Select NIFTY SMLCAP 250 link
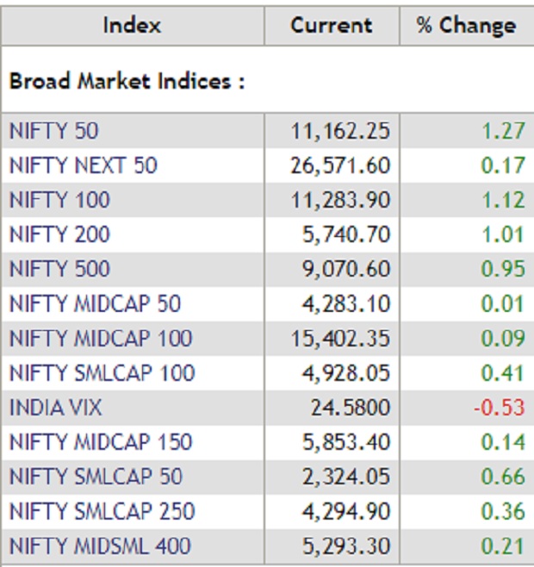534x567 pixels. click(102, 511)
